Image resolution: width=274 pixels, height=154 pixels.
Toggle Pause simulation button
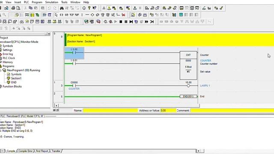[126, 22]
